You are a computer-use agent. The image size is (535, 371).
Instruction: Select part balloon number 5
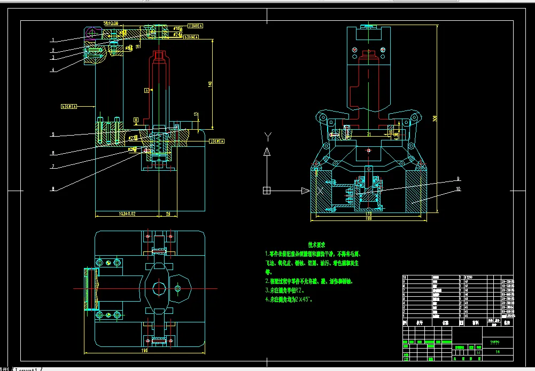[53, 135]
